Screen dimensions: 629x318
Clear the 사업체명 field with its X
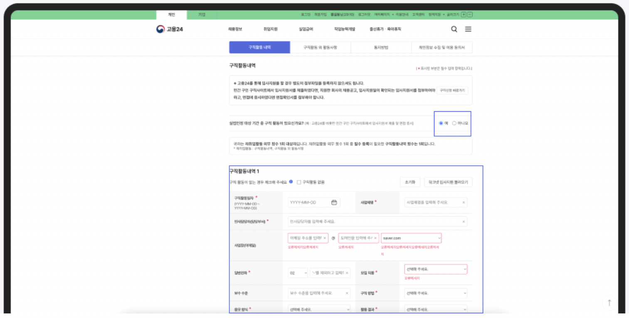tap(464, 203)
